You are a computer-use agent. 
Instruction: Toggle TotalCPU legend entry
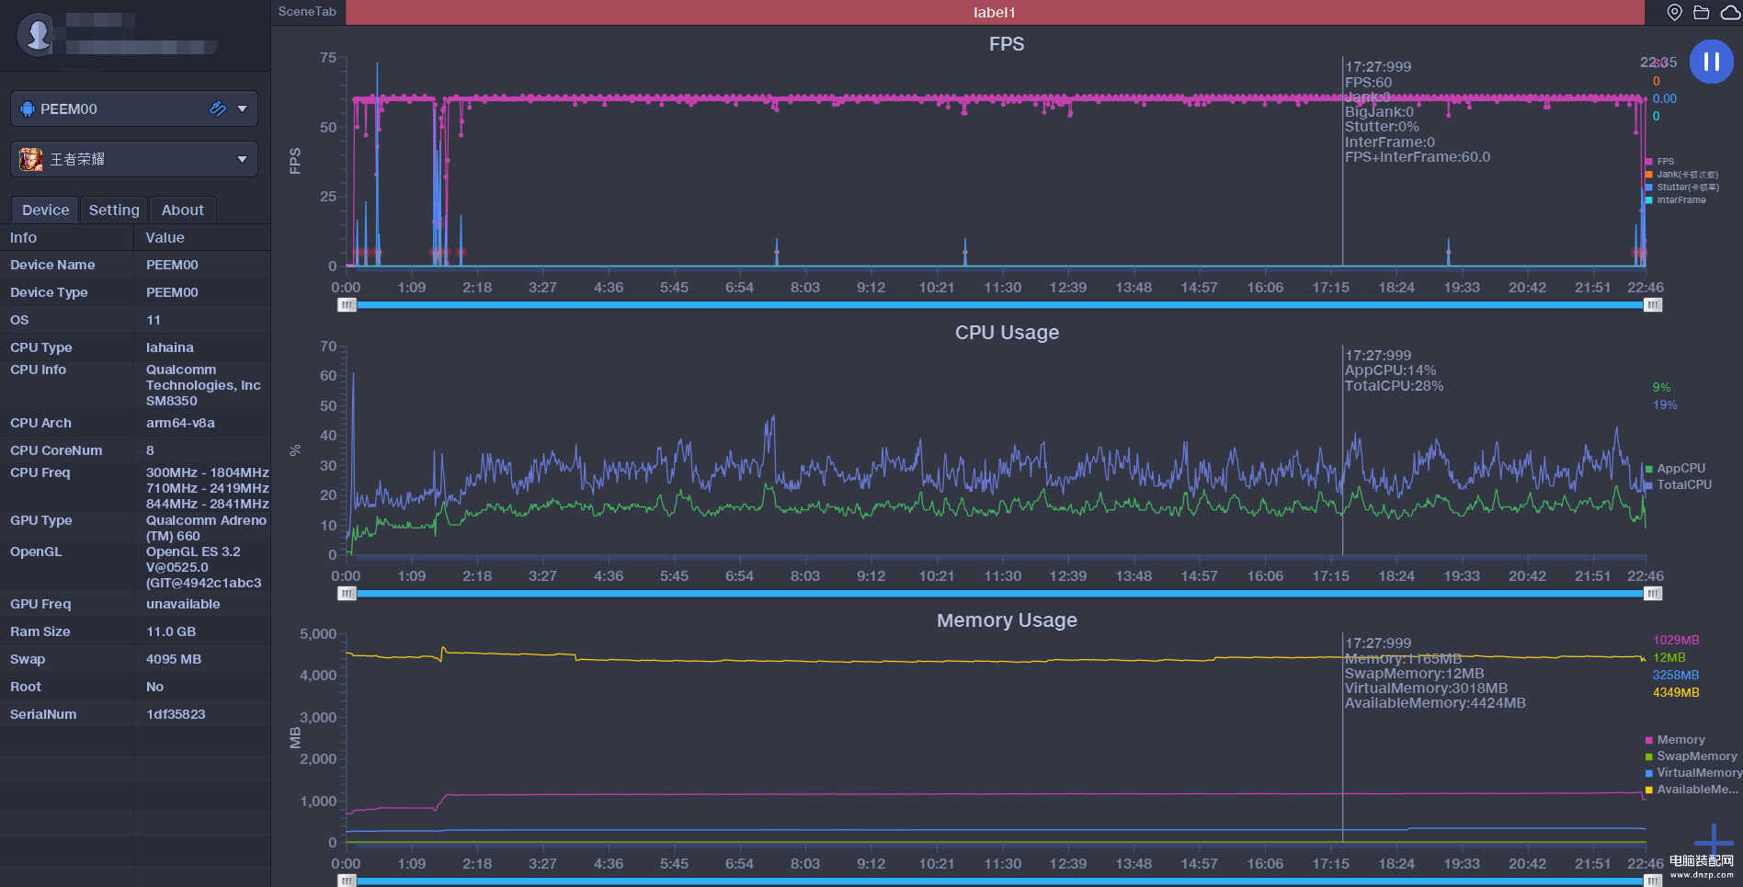(x=1683, y=484)
